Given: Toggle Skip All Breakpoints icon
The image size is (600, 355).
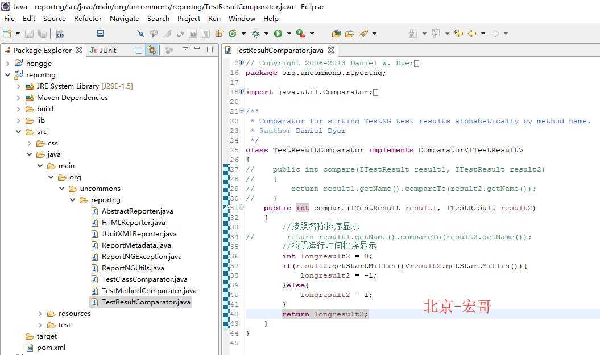Looking at the screenshot, I should [140, 34].
